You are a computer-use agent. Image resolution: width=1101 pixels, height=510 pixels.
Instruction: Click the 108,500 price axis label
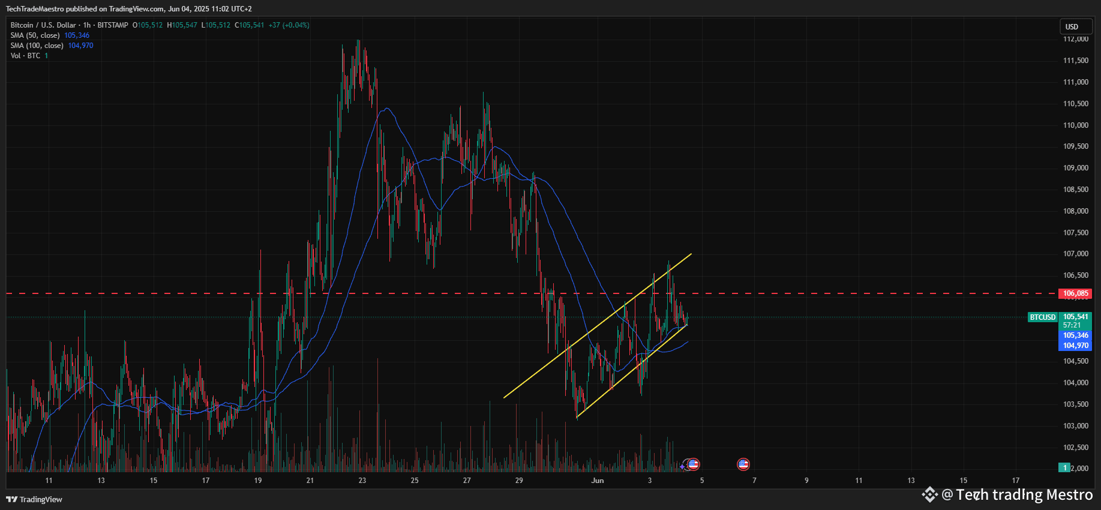click(1076, 190)
